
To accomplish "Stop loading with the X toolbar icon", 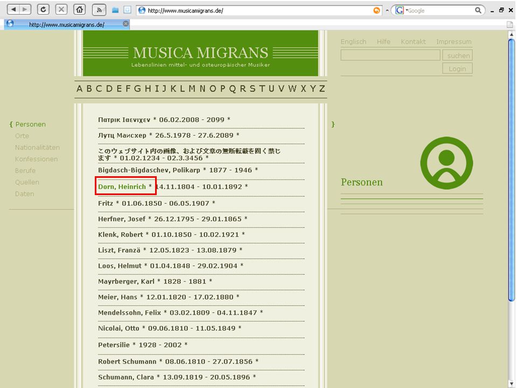I will point(61,9).
